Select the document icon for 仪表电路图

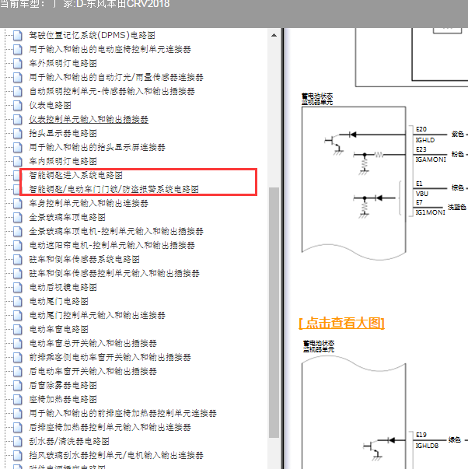18,105
